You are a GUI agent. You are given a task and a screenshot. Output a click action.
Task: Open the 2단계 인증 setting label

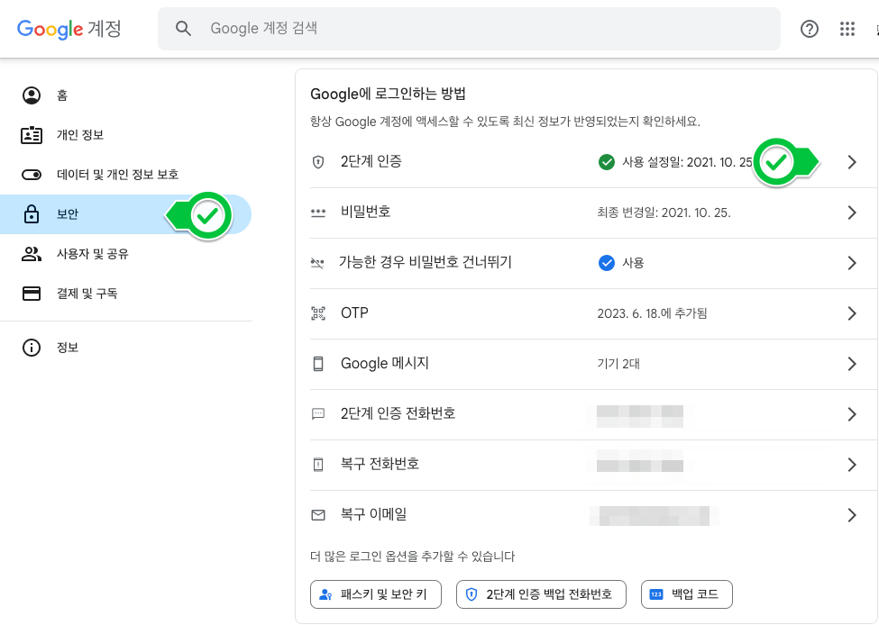pos(371,162)
